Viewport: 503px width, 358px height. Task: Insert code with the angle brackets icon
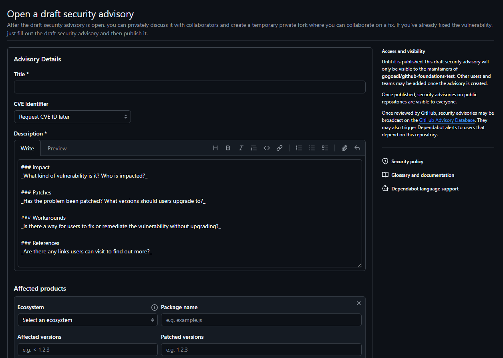pyautogui.click(x=267, y=148)
